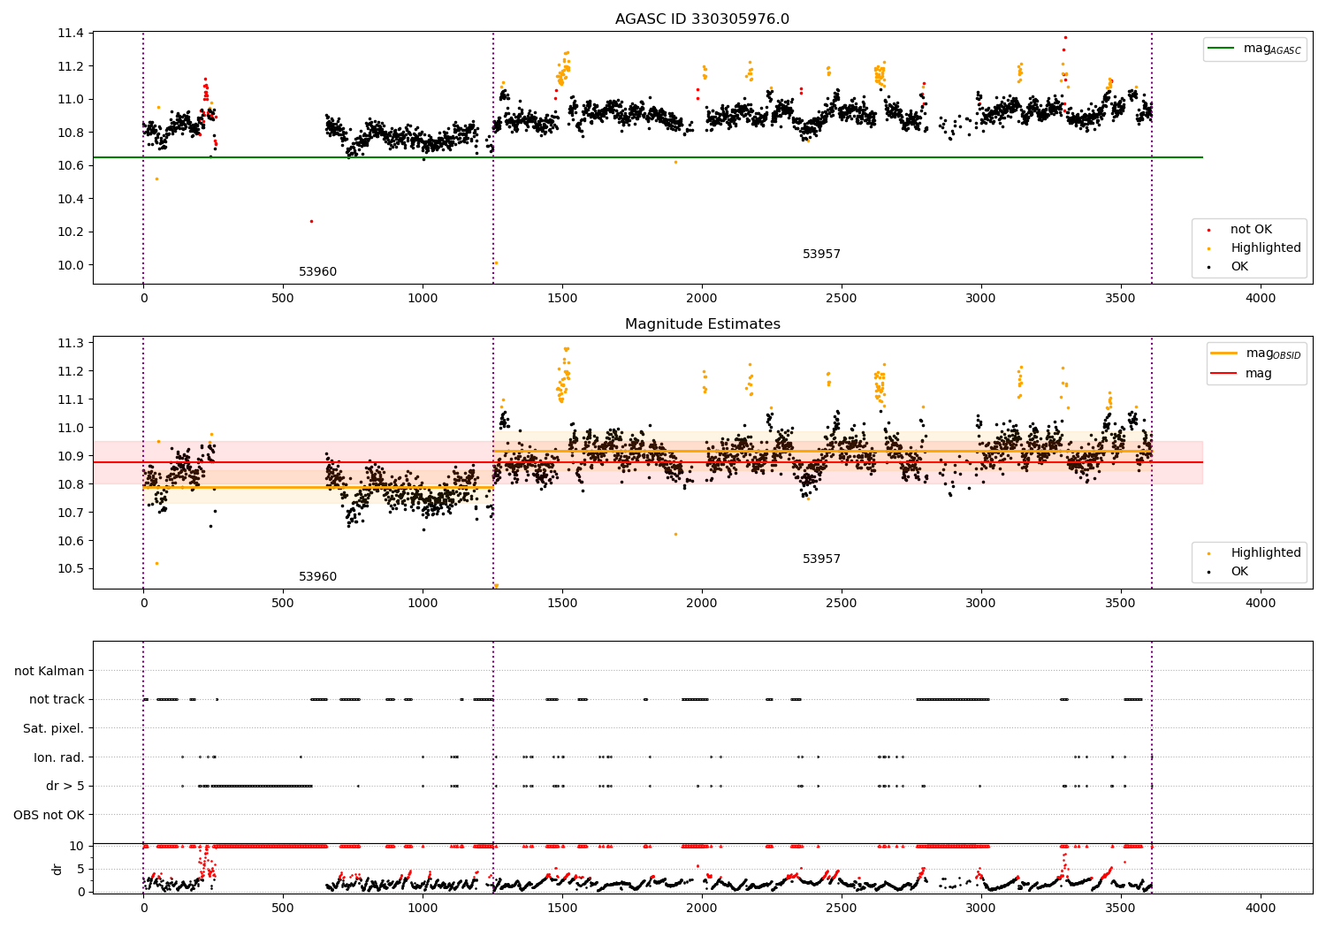Click the 500 x-tick below the top plot
Viewport: 1326px width, 928px height.
coord(283,298)
